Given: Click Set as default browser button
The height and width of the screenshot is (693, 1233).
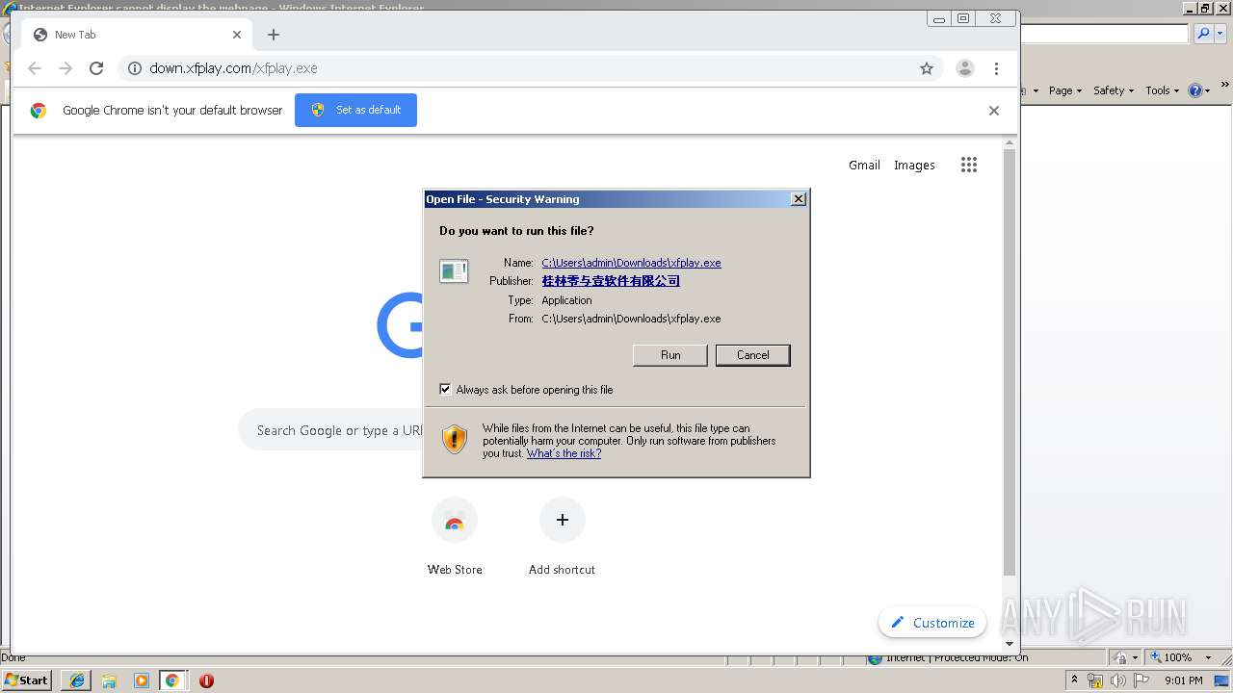Looking at the screenshot, I should click(356, 110).
